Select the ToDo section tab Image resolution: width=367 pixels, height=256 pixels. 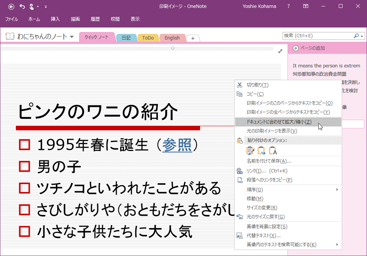tap(148, 38)
